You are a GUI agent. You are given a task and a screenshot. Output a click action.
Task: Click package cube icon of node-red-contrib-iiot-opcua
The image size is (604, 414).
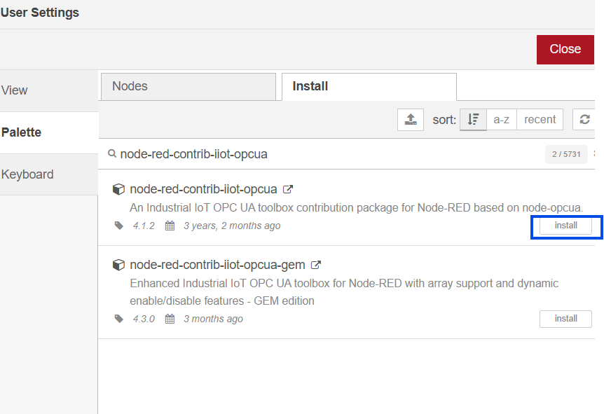(118, 189)
